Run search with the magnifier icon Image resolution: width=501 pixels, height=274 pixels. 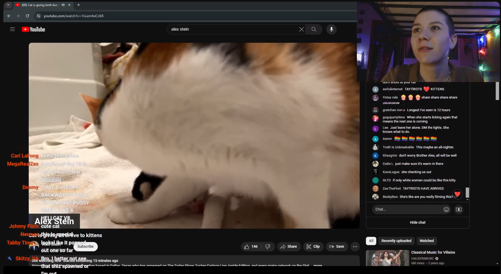pyautogui.click(x=314, y=29)
